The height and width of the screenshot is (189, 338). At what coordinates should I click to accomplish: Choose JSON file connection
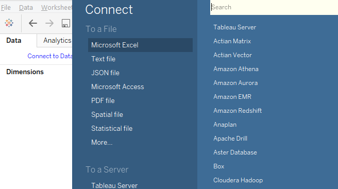click(x=105, y=73)
